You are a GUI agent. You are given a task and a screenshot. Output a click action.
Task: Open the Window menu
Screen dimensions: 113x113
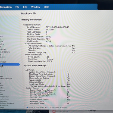click(x=36, y=7)
